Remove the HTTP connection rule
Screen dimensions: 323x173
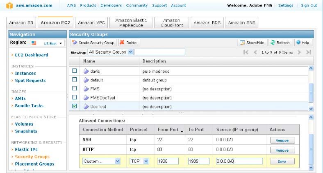(282, 150)
